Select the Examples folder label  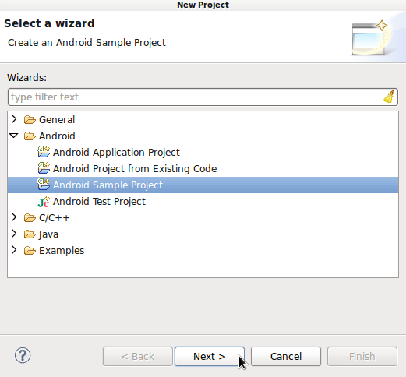62,251
